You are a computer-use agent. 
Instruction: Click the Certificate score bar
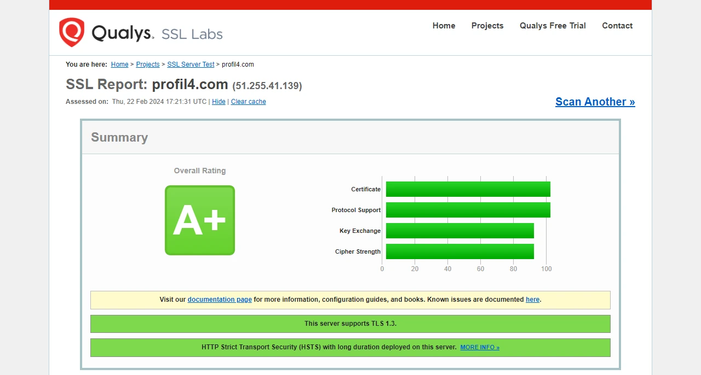tap(468, 189)
